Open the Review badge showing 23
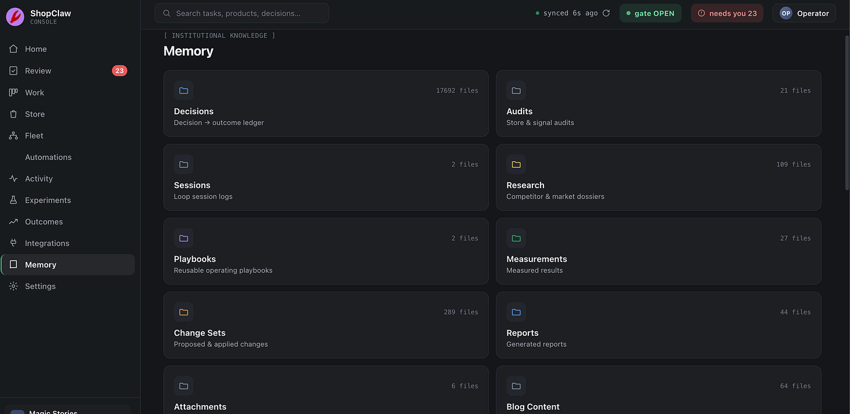This screenshot has width=850, height=414. pos(119,71)
